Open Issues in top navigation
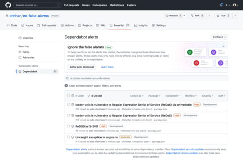Screen dimensions: 243x167 [85, 5]
